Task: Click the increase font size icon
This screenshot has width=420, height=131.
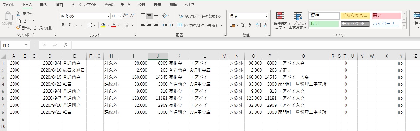Action: pyautogui.click(x=125, y=16)
